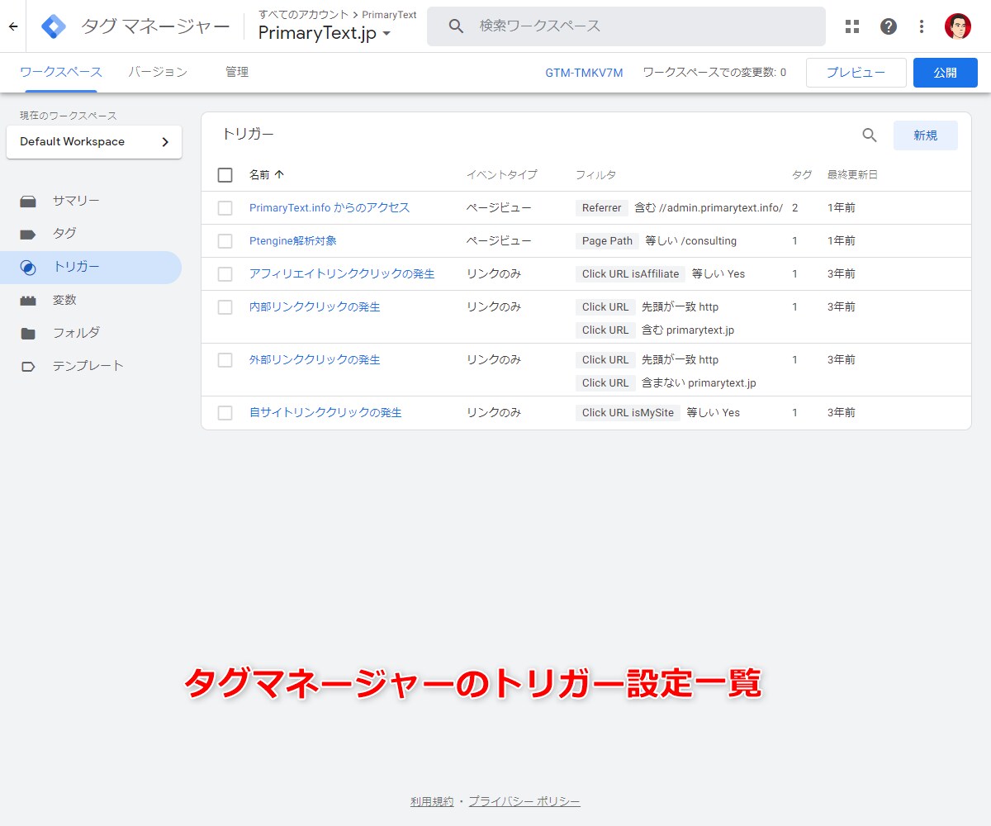991x826 pixels.
Task: Click the 含まない primarytext.jp filter text
Action: tap(699, 383)
